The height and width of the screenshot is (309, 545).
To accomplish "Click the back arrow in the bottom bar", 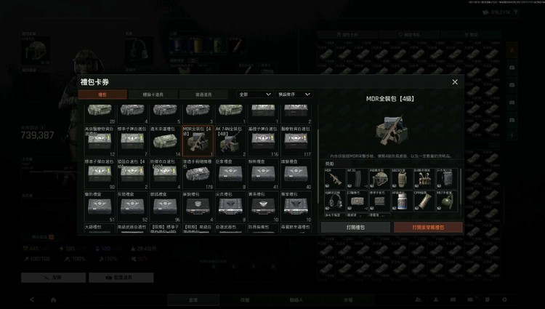I will point(32,300).
